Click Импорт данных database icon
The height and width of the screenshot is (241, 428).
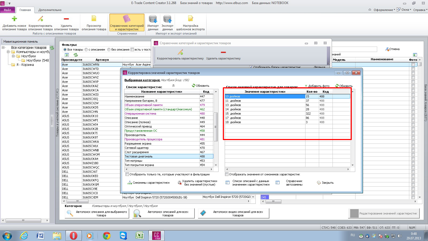point(153,19)
